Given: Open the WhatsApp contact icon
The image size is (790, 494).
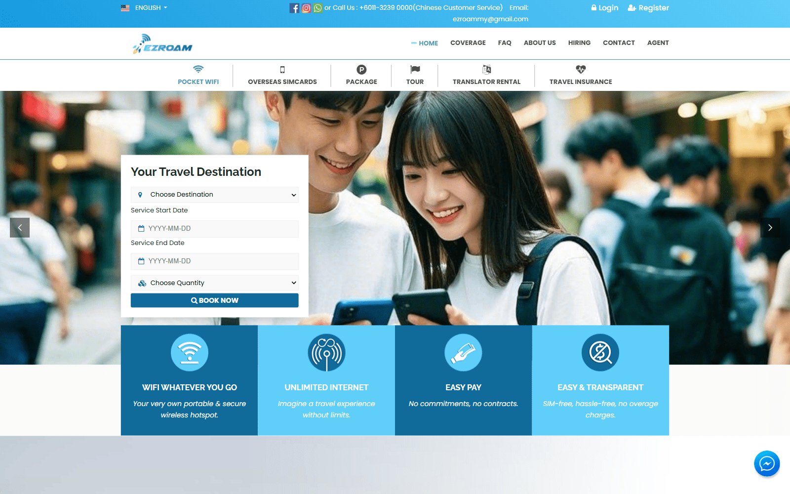Looking at the screenshot, I should [317, 8].
